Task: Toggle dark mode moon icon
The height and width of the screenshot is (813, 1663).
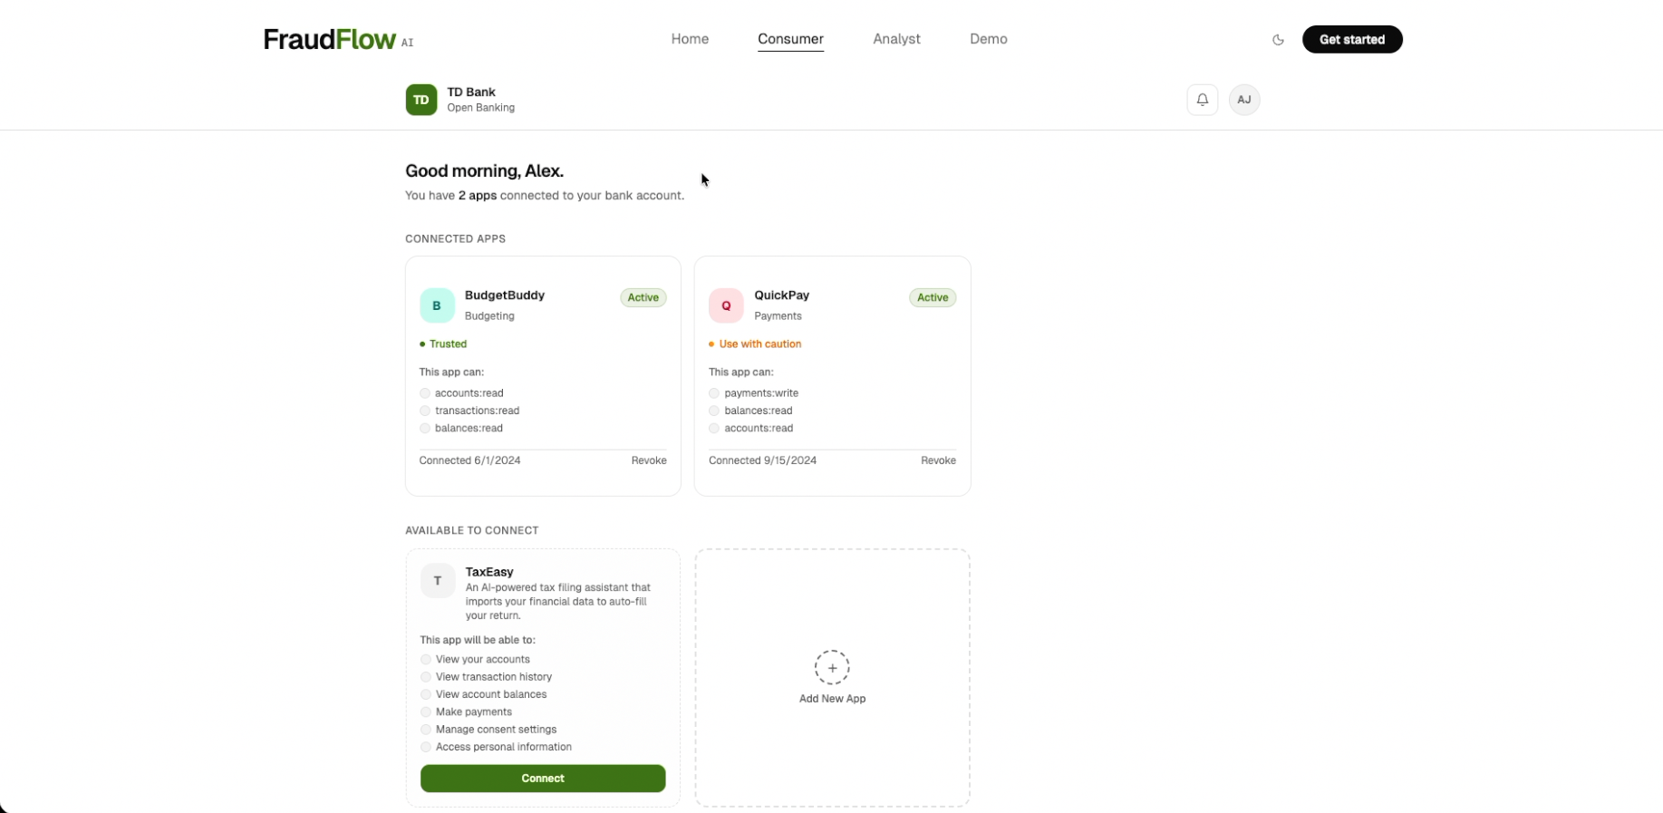Action: point(1278,40)
